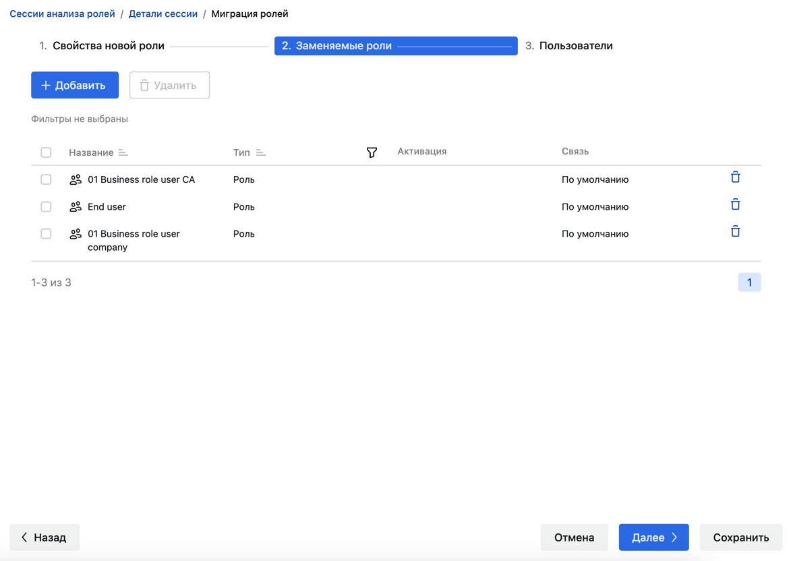Proceed with the Далее button
Image resolution: width=793 pixels, height=561 pixels.
tap(654, 537)
